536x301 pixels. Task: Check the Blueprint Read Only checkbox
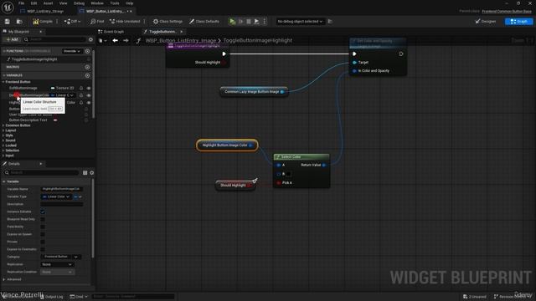coord(43,219)
